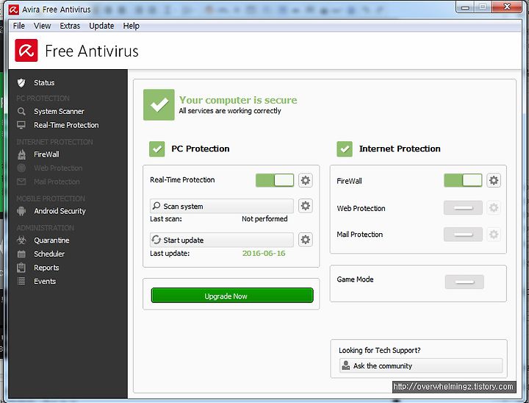Toggle the Game Mode switch
The image size is (529, 403).
(464, 282)
